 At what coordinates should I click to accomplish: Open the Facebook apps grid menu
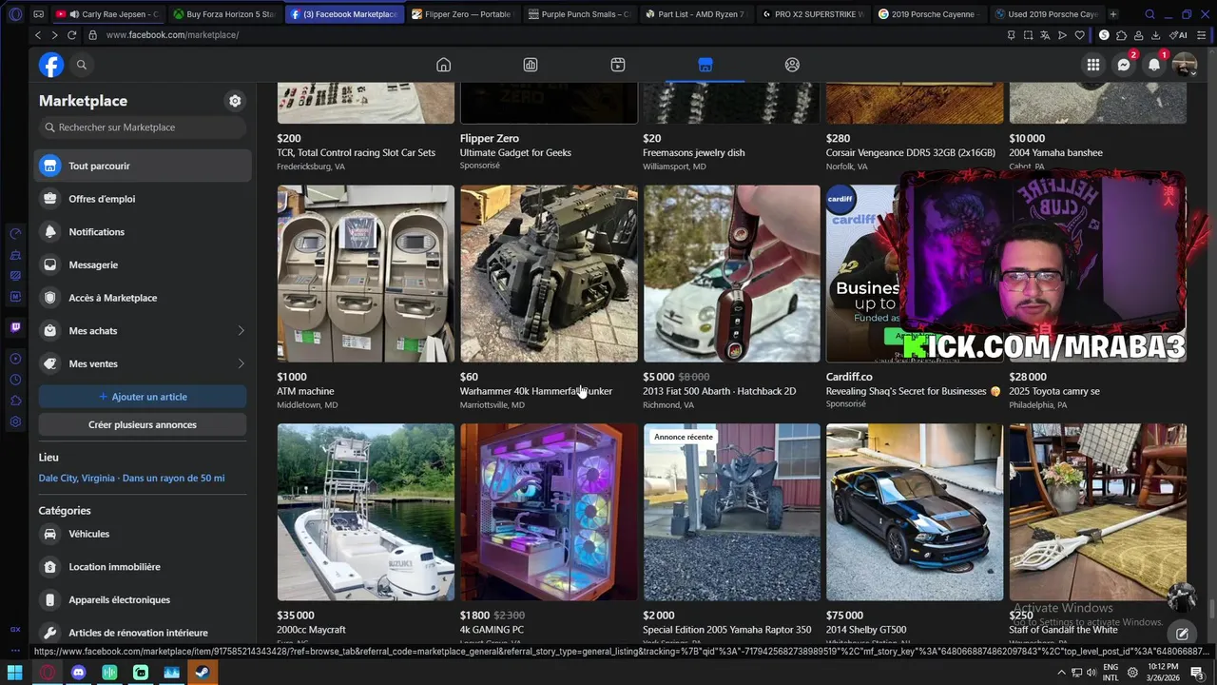[x=1093, y=65]
